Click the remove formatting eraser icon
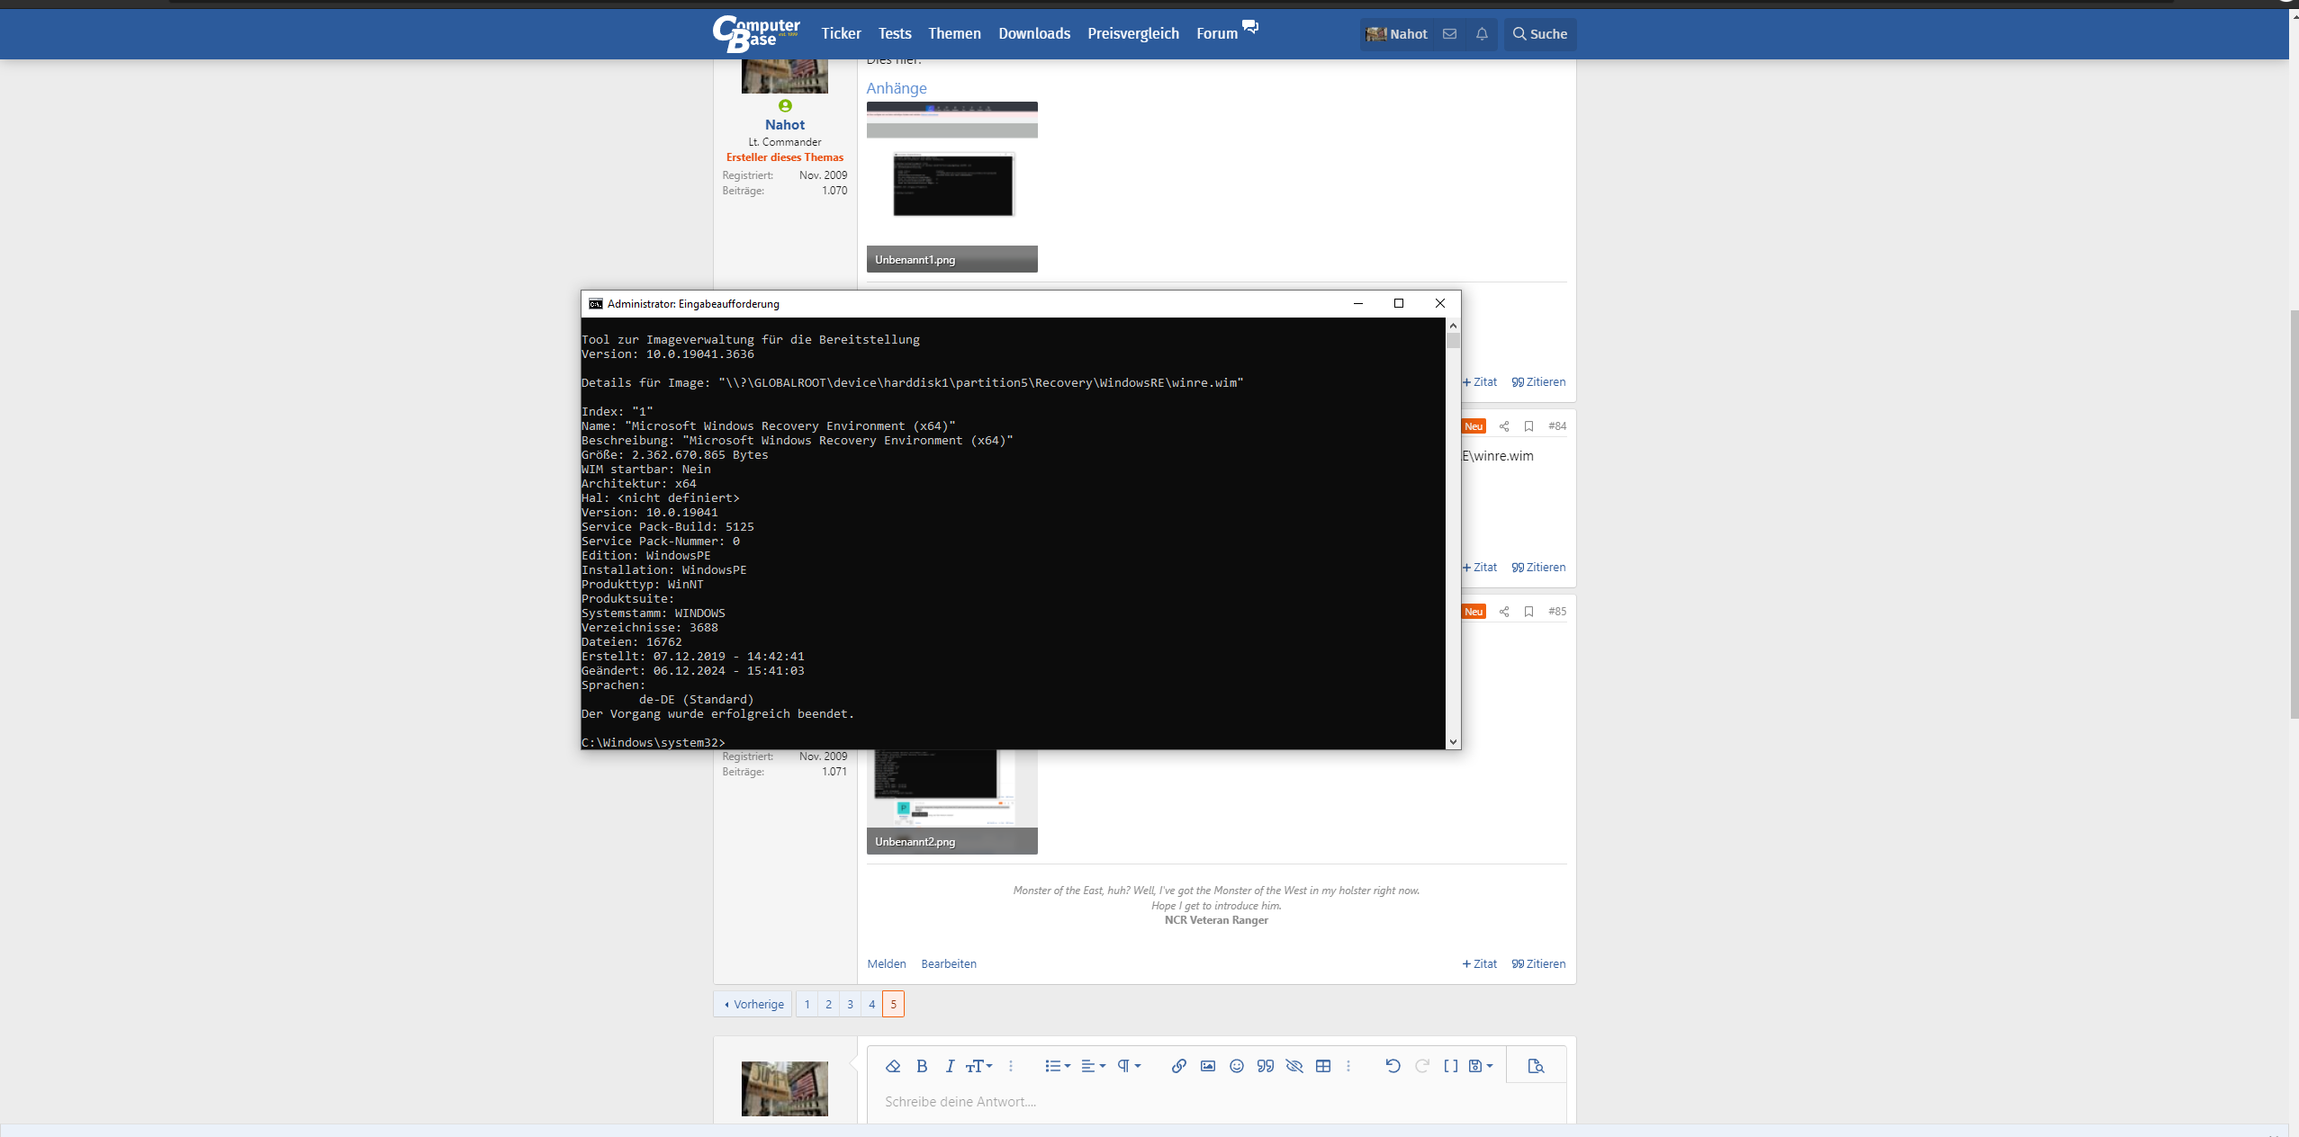 click(x=893, y=1066)
